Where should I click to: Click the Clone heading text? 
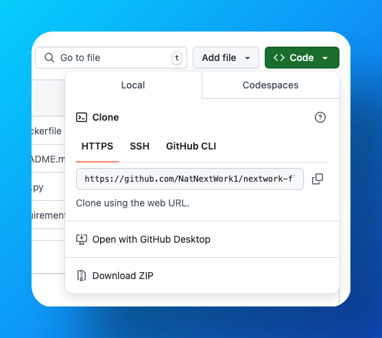106,117
